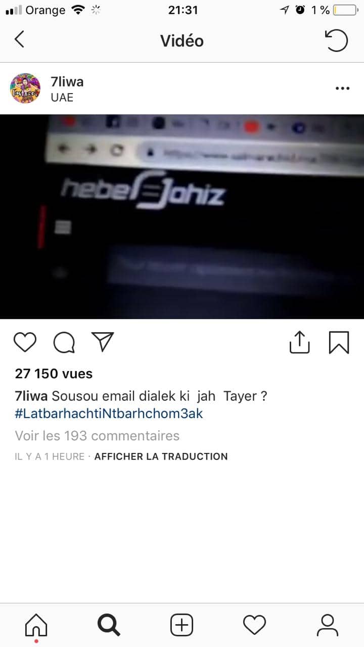This screenshot has width=364, height=647.
Task: Open comments via the speech bubble icon
Action: tap(64, 343)
